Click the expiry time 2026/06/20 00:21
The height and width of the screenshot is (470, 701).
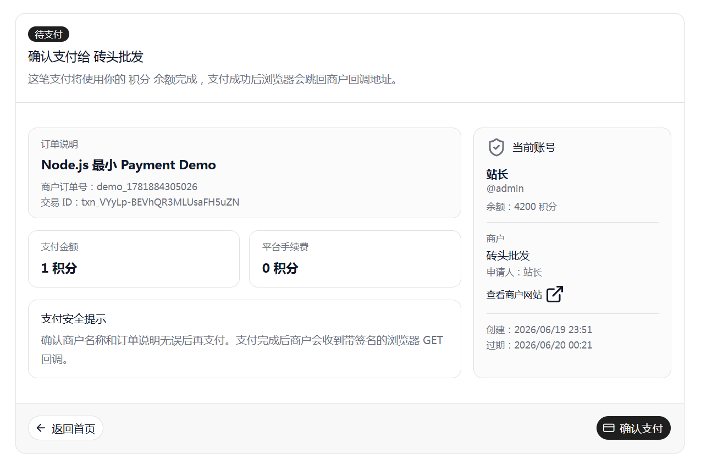(553, 345)
